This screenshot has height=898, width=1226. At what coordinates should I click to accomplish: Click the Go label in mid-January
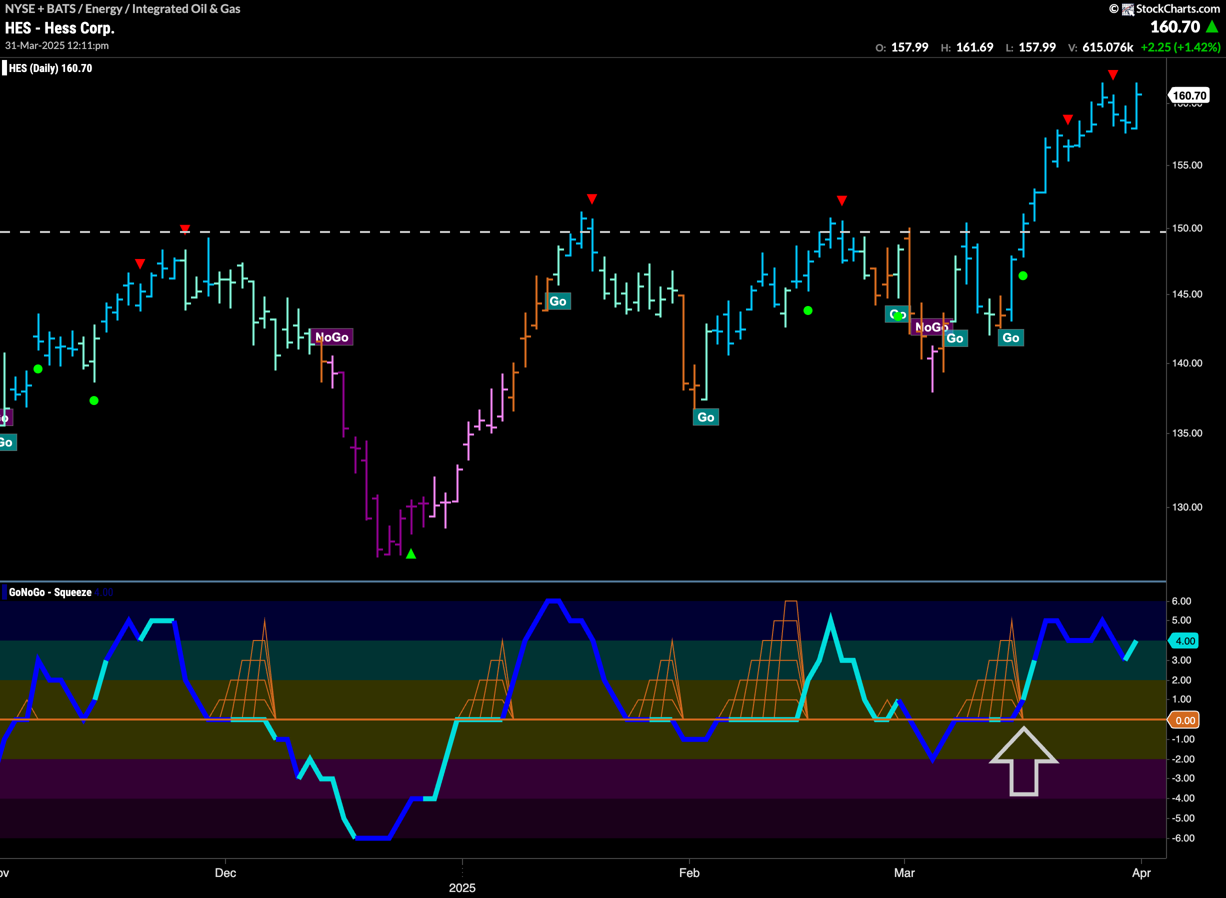[x=558, y=301]
